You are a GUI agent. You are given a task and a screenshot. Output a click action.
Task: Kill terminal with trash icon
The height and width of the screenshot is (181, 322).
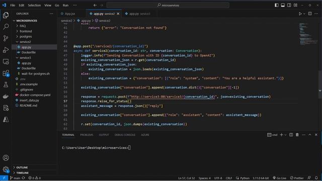pos(297,135)
